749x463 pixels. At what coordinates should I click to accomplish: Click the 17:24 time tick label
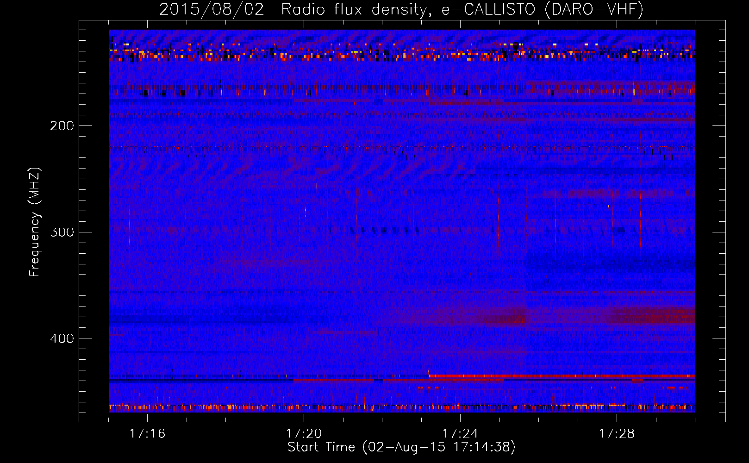tap(460, 434)
